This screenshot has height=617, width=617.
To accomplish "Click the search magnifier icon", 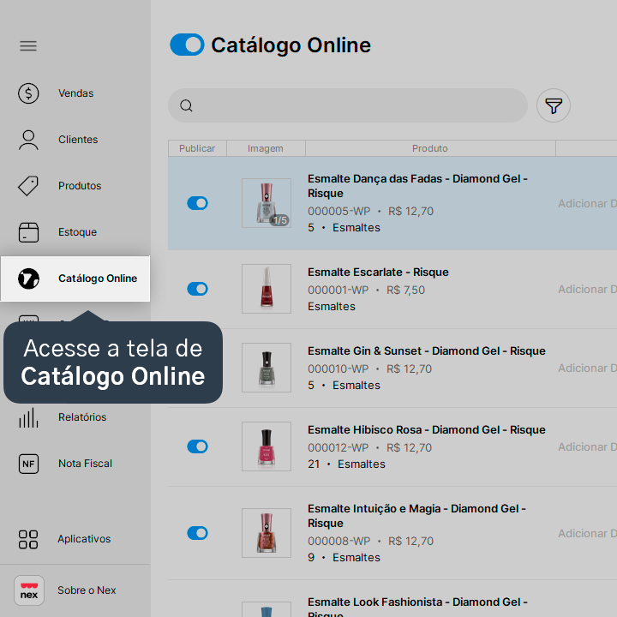I will (x=186, y=105).
